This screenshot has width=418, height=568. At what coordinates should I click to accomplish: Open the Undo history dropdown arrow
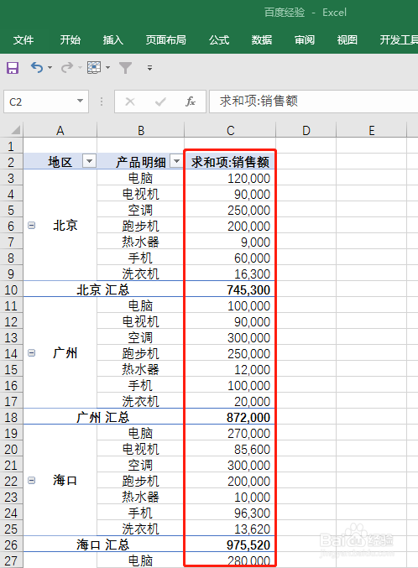(50, 68)
